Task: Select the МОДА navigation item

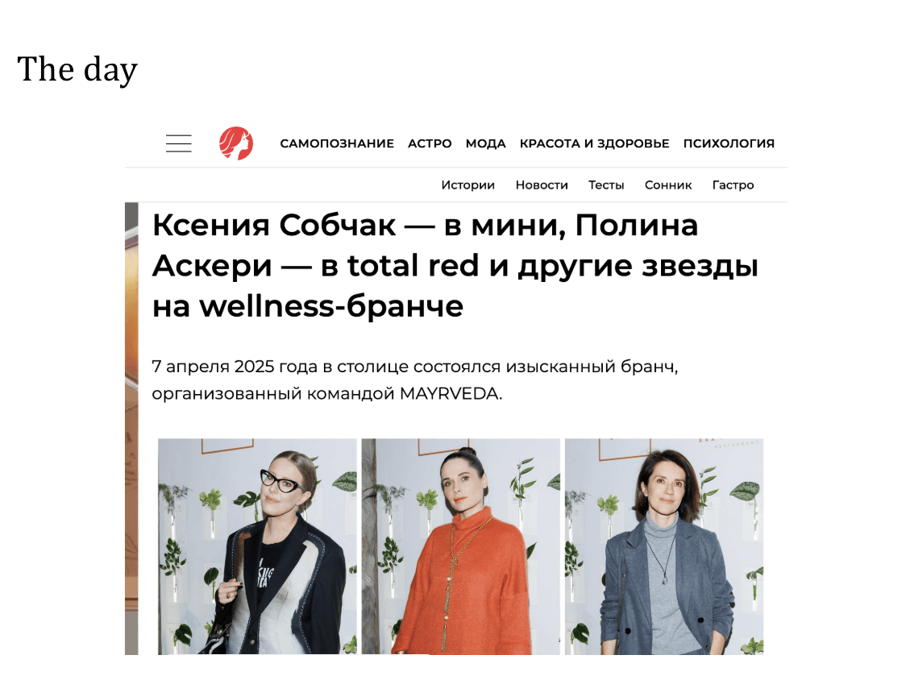Action: [485, 143]
